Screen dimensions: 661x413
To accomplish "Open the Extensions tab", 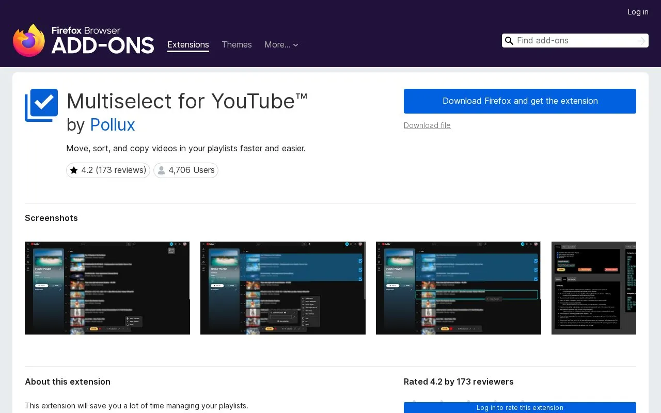I will tap(188, 45).
